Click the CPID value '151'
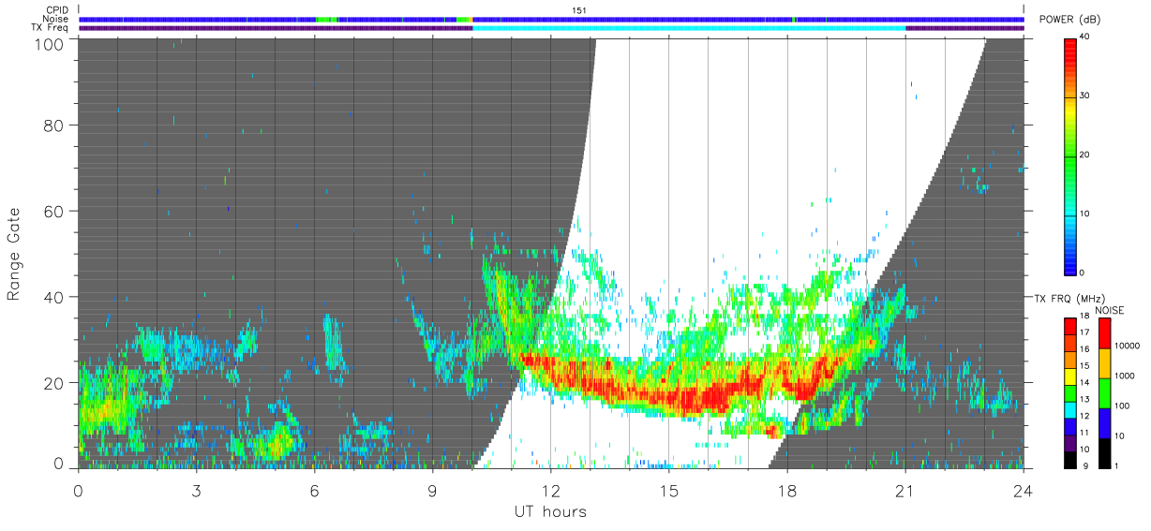Screen dimensions: 1151x531 pyautogui.click(x=579, y=10)
